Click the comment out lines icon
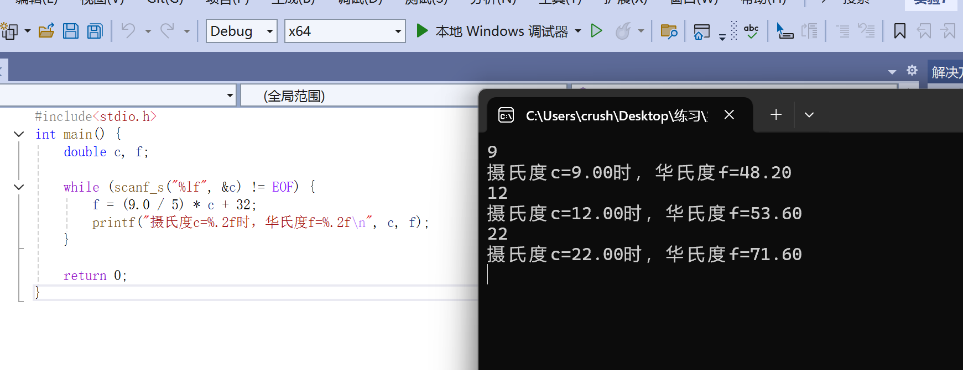The height and width of the screenshot is (370, 963). (x=842, y=31)
